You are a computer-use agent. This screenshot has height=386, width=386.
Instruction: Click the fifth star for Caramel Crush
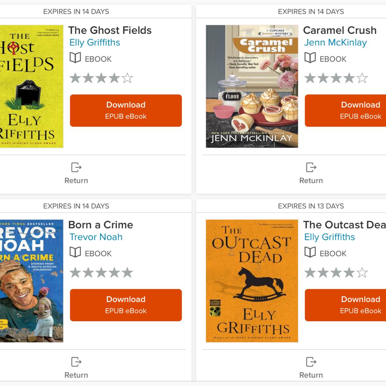362,78
